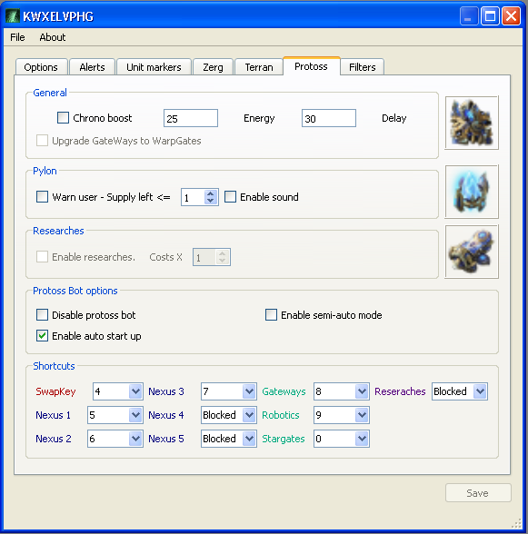Image resolution: width=528 pixels, height=534 pixels.
Task: Switch to the Filters tab
Action: tap(363, 67)
